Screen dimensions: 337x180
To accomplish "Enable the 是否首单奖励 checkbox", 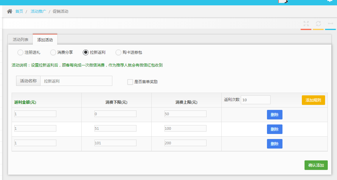I will tap(130, 82).
